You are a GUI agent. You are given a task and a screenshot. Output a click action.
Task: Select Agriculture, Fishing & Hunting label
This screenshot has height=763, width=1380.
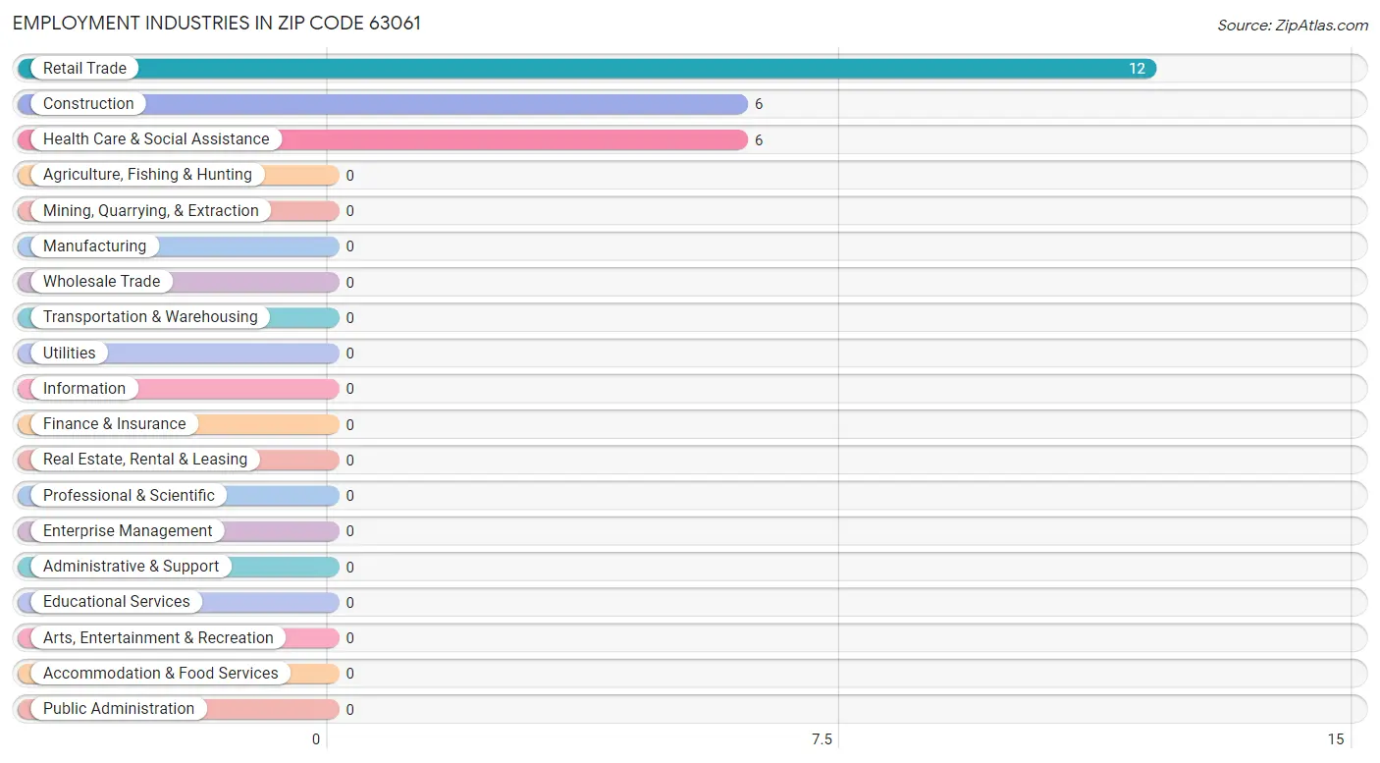(x=147, y=175)
